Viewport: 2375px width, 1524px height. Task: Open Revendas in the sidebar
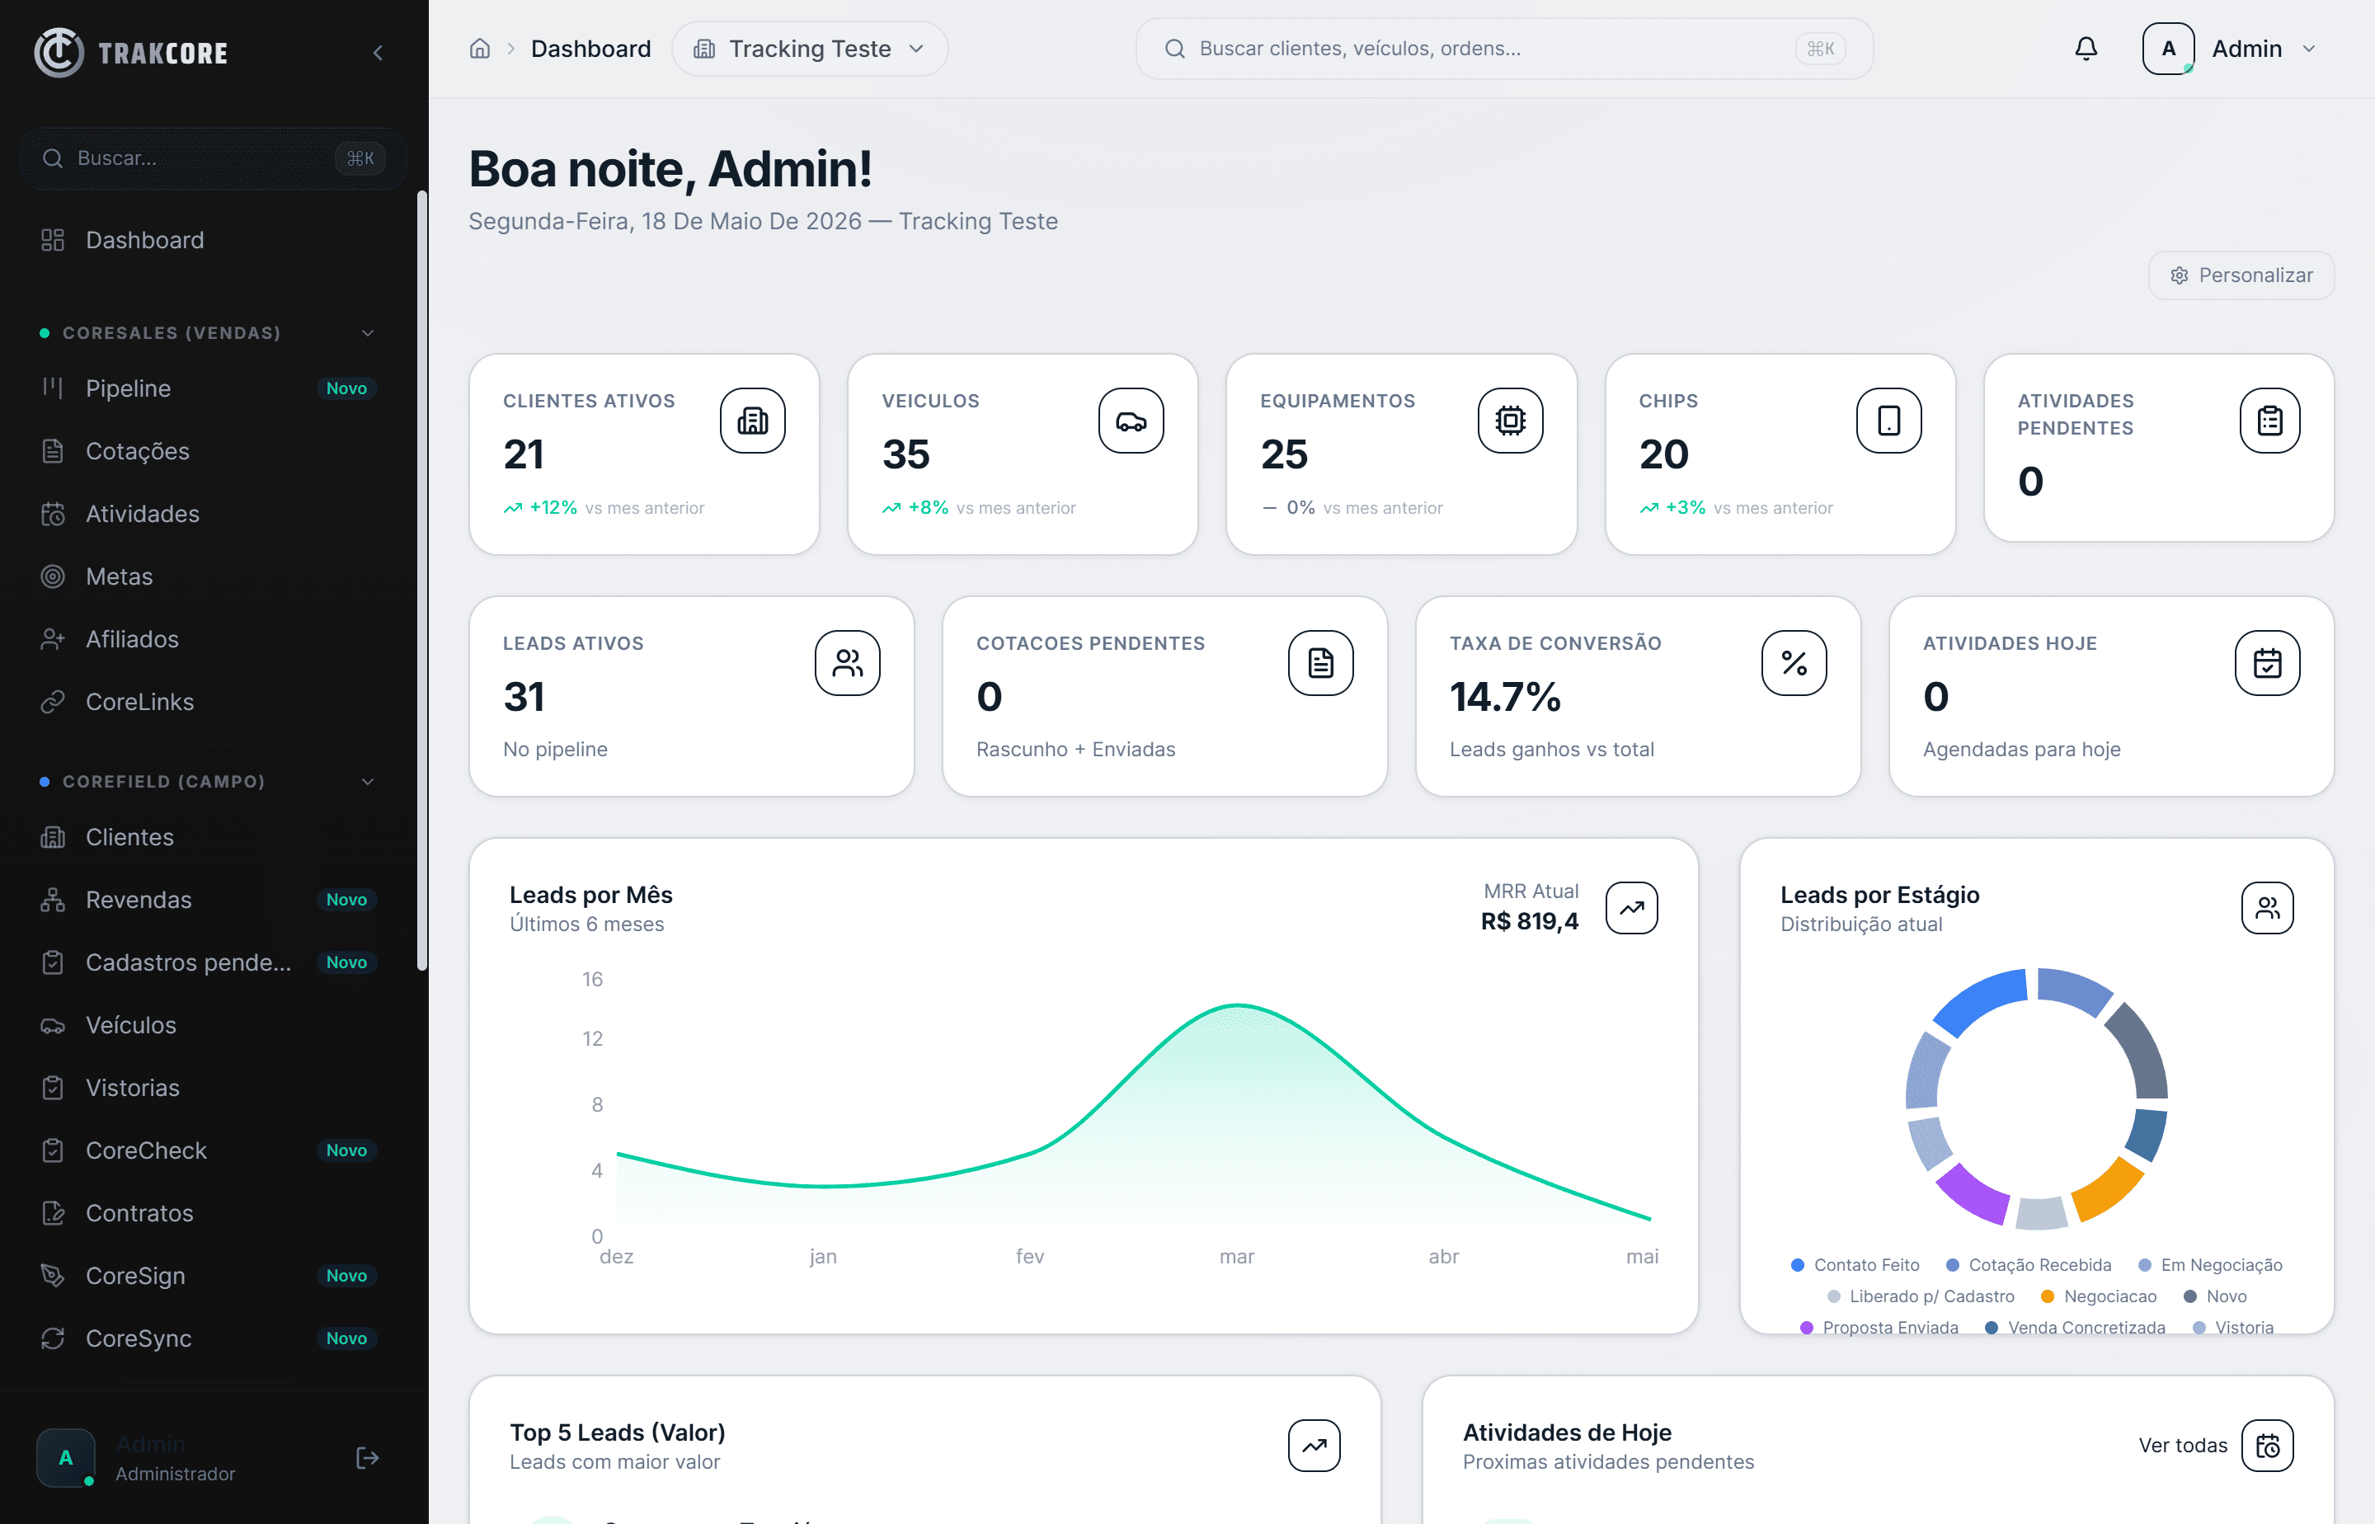pos(208,901)
